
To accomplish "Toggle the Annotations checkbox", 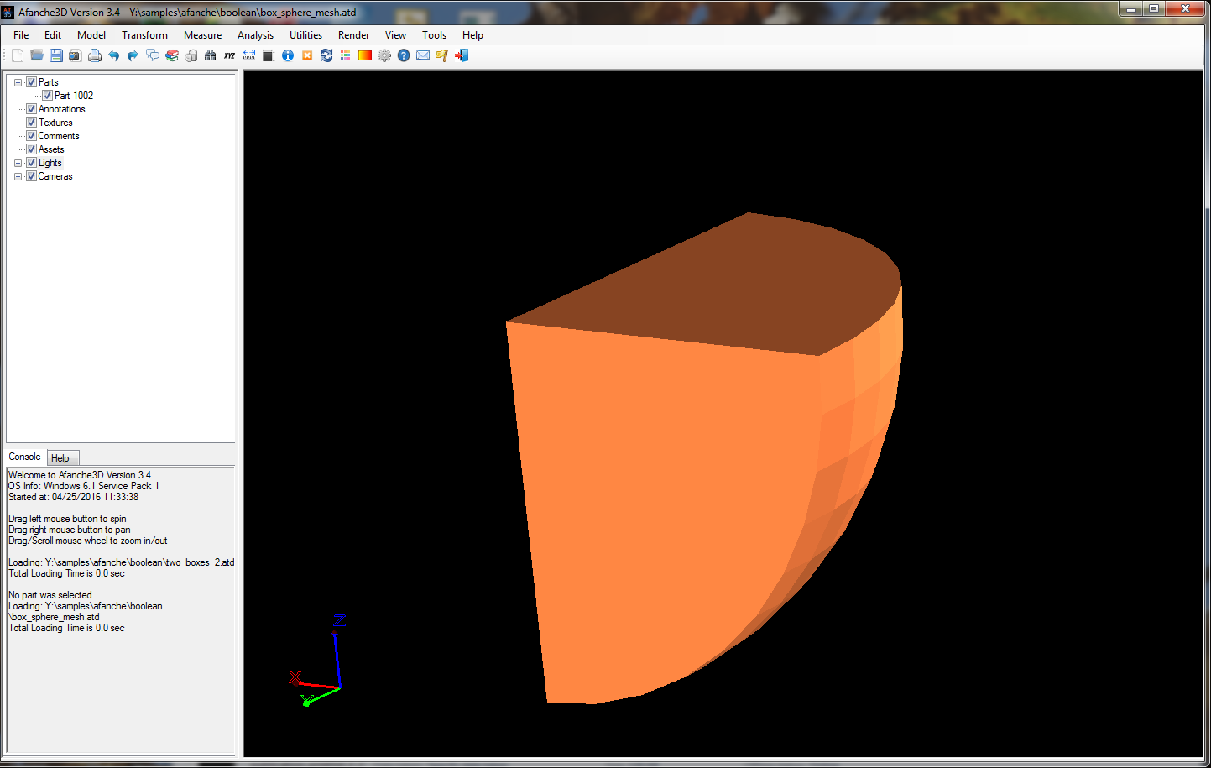I will pos(32,109).
